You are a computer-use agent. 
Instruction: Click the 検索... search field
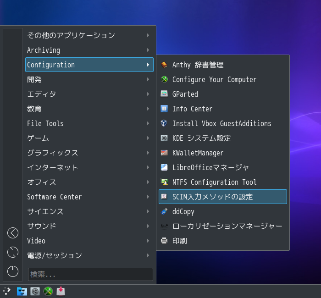(x=90, y=274)
